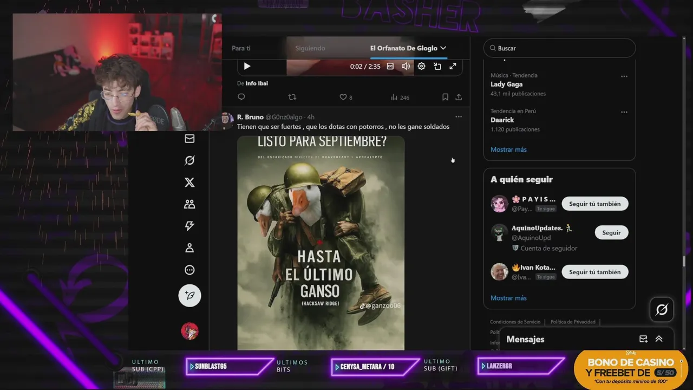693x390 pixels.
Task: Open more options on R. Bruno post
Action: click(459, 116)
